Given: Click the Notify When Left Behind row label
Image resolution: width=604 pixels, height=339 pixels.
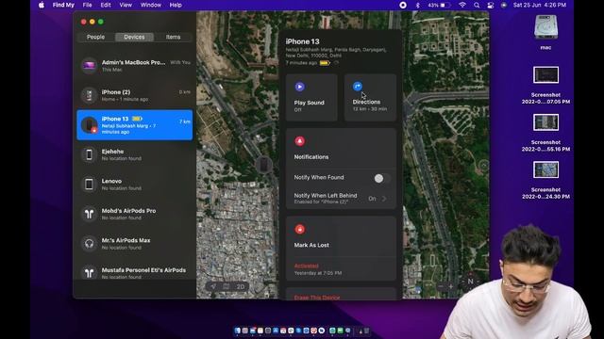Looking at the screenshot, I should point(325,196).
